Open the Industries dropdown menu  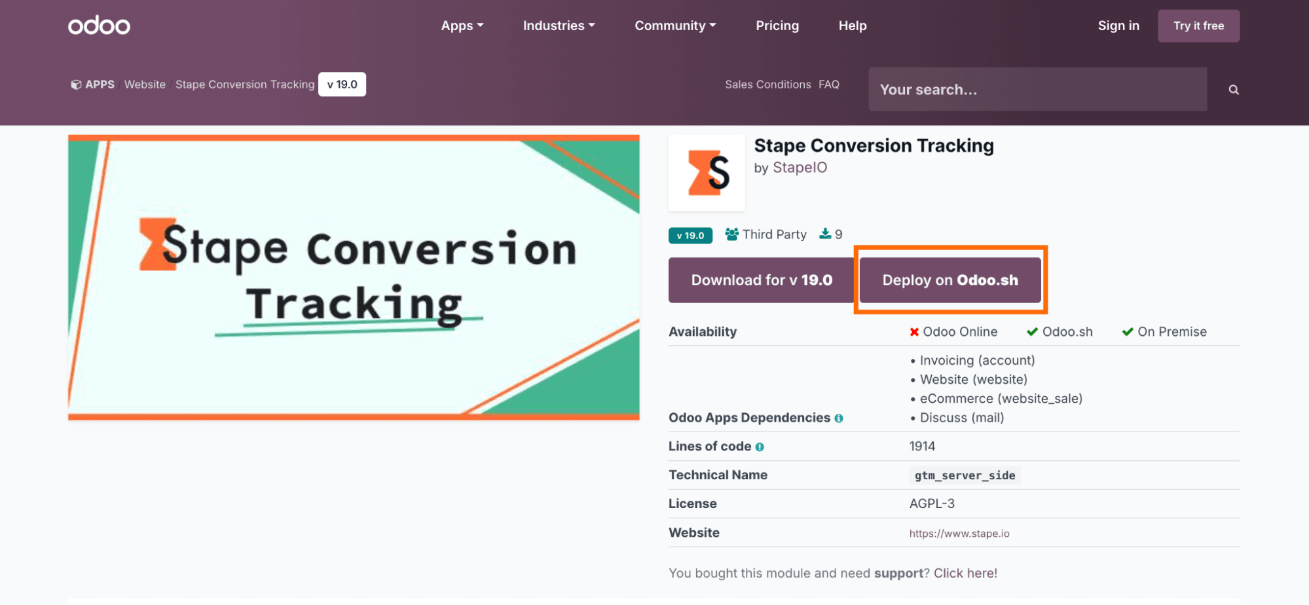tap(558, 26)
